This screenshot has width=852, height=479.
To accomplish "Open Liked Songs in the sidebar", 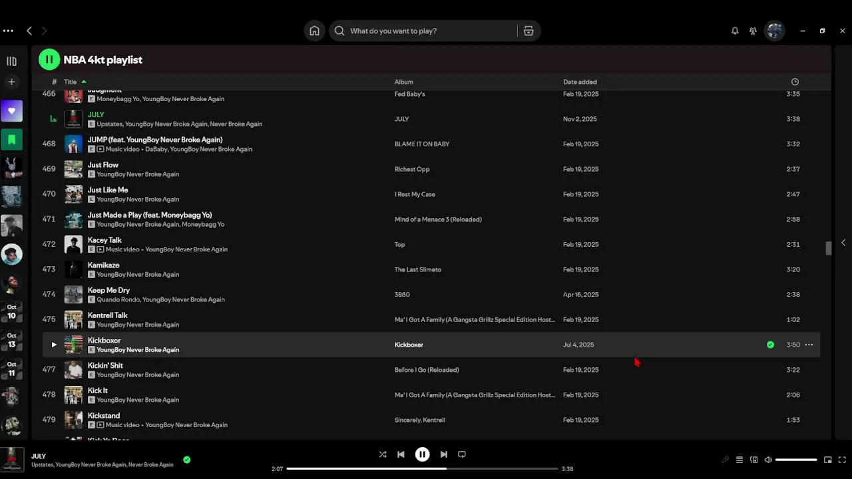I will click(x=11, y=111).
